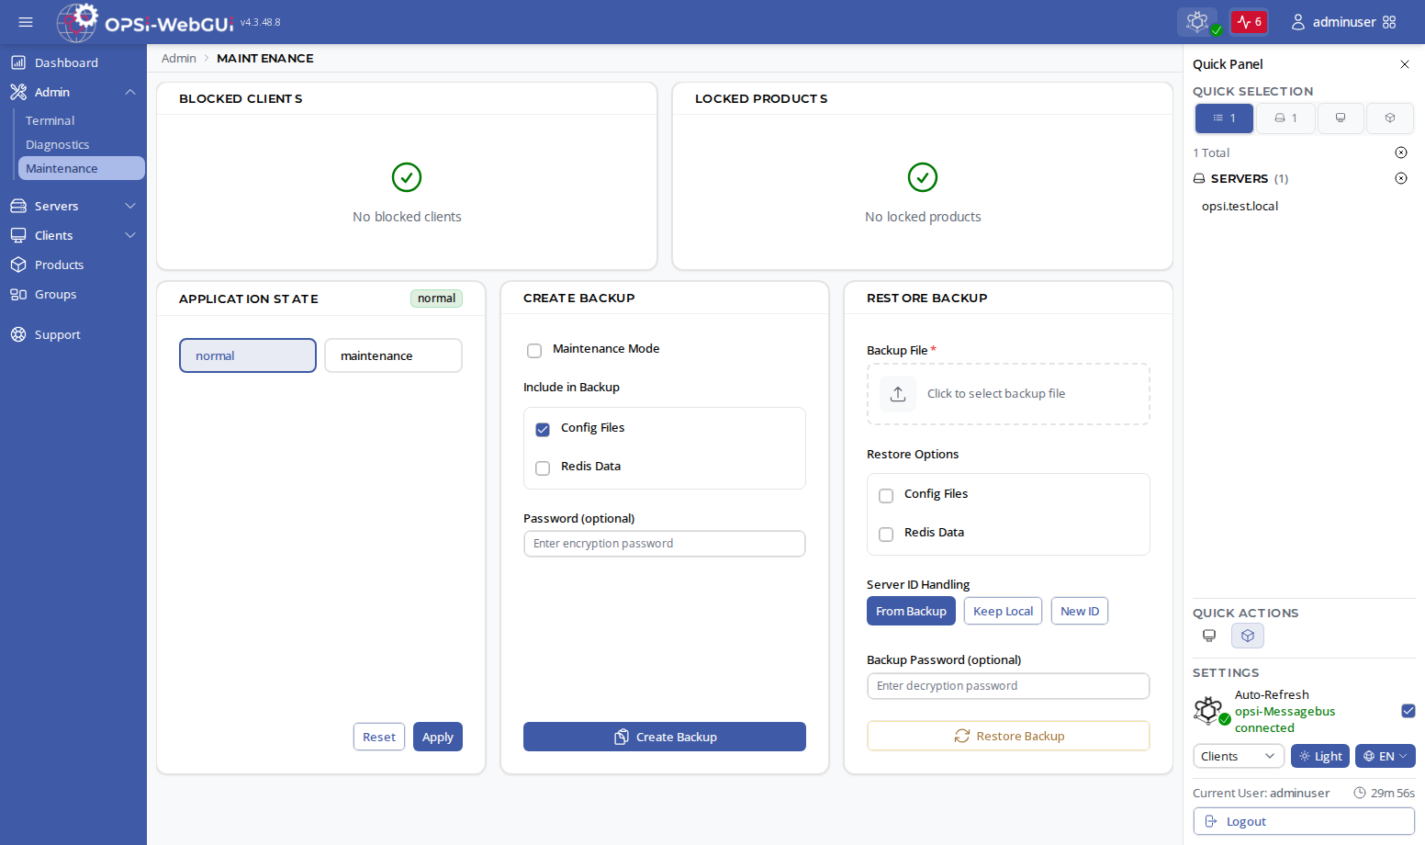Open the Clients dropdown in Settings
The image size is (1425, 845).
point(1239,756)
